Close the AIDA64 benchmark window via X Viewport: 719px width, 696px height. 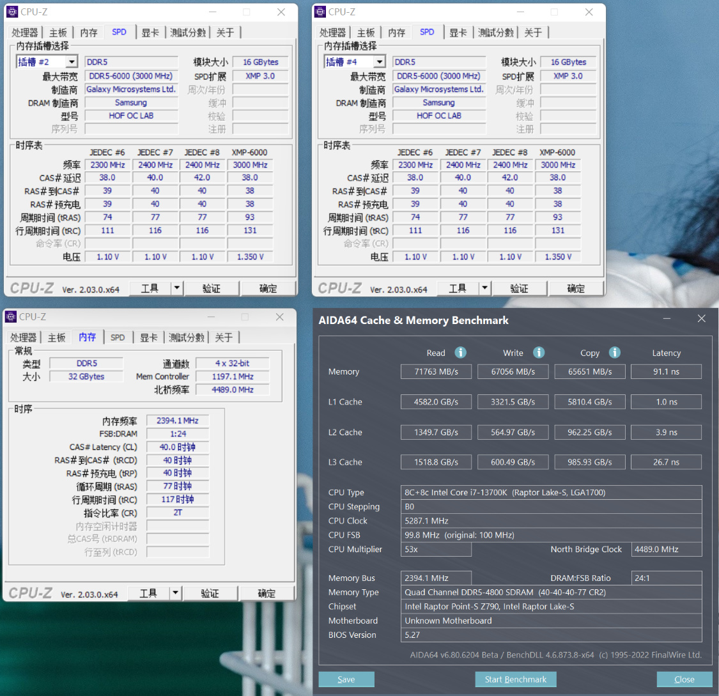701,319
